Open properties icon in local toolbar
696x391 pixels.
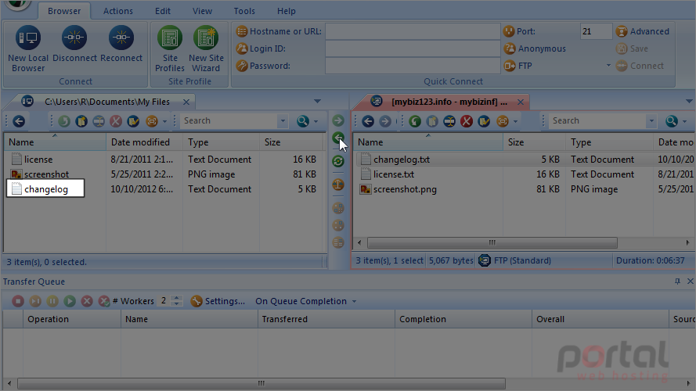tap(133, 121)
